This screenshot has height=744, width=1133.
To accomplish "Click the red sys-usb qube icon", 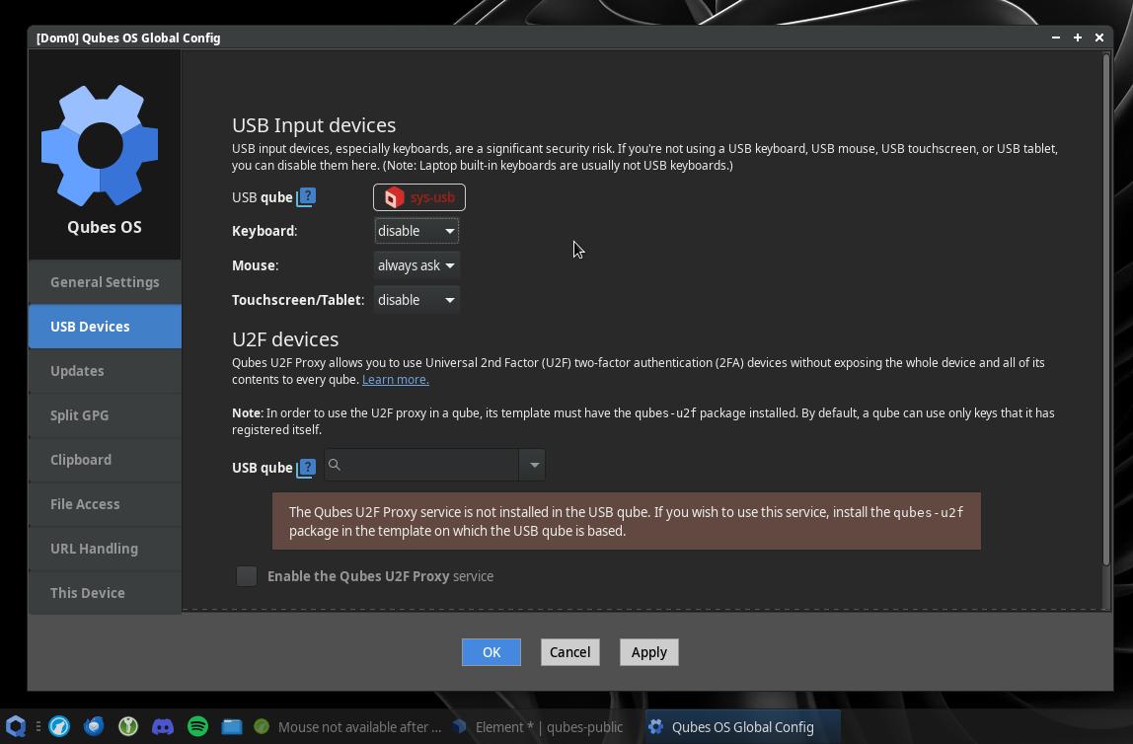I will [394, 197].
